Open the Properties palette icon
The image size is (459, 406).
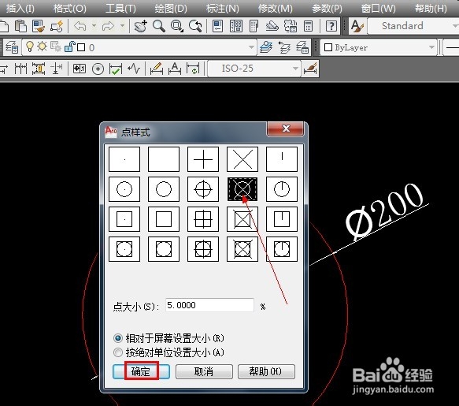point(217,26)
